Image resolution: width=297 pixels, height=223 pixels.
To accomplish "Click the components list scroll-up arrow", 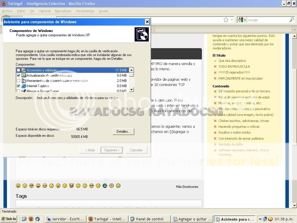I will pos(131,70).
